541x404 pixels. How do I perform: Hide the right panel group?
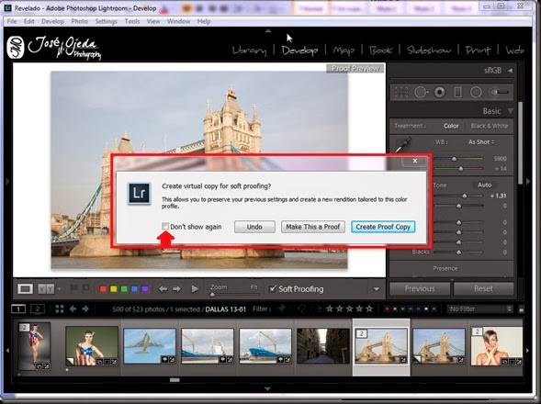coord(528,181)
